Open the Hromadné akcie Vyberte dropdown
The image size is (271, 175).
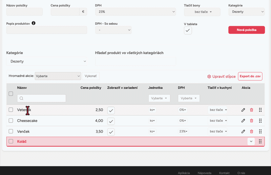tap(58, 76)
